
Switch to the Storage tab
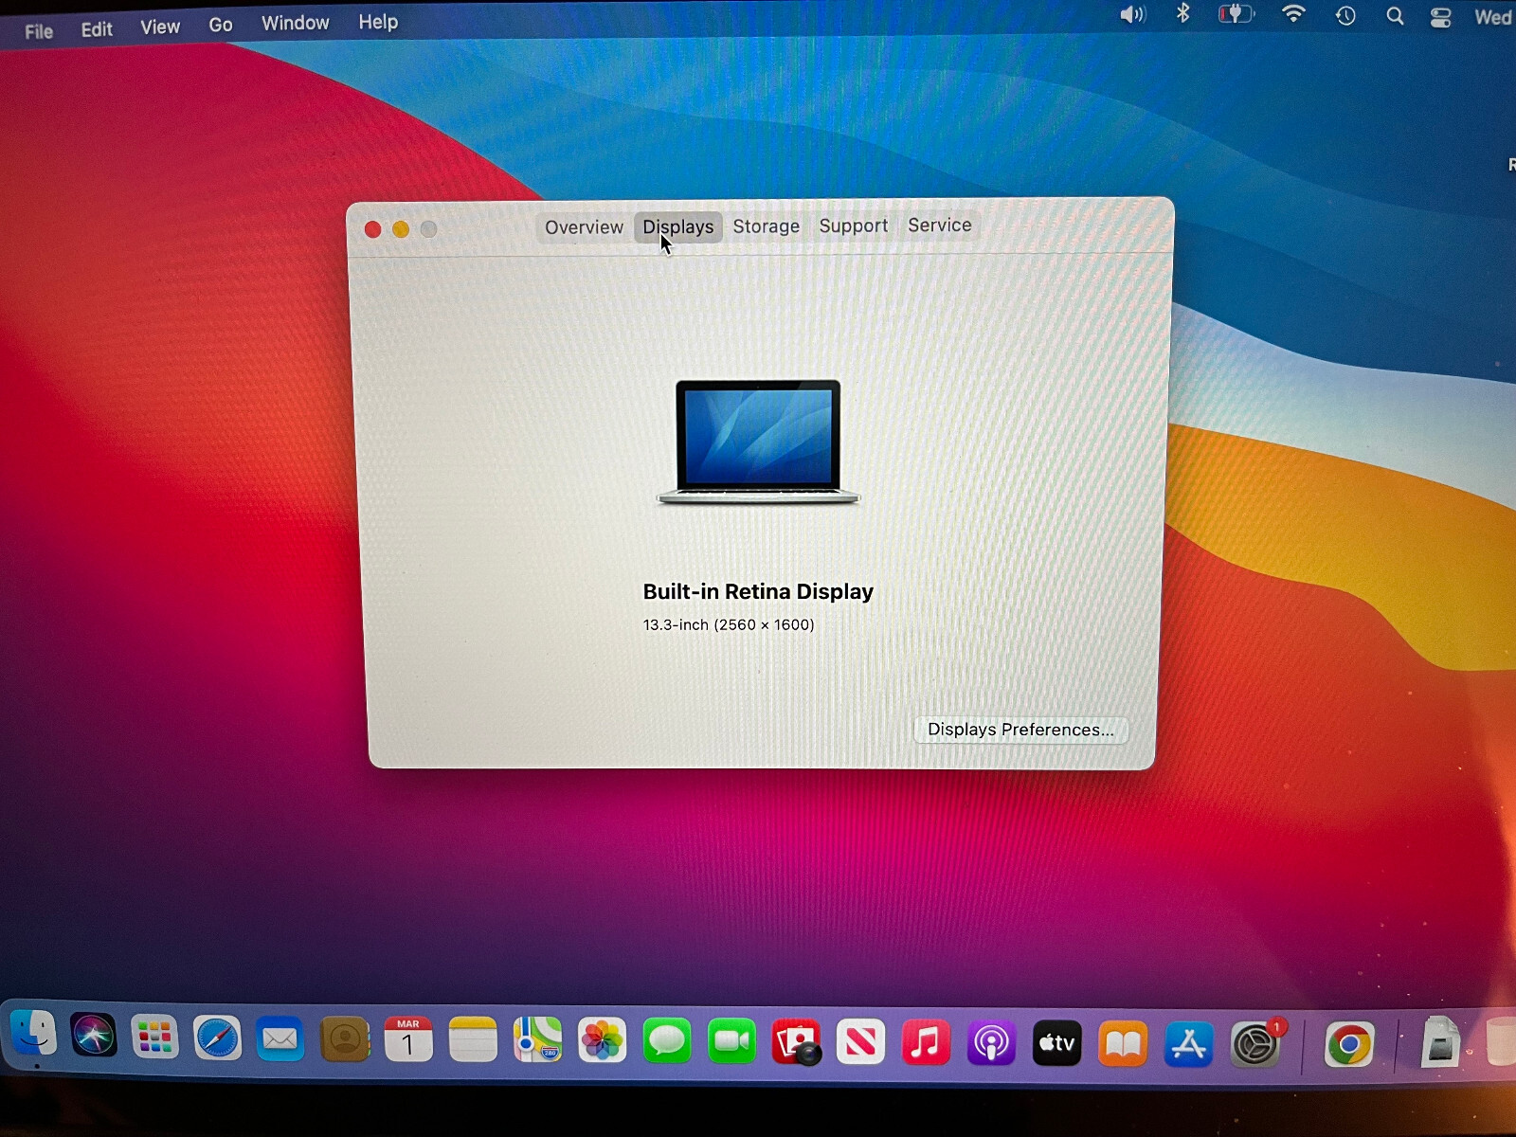766,226
